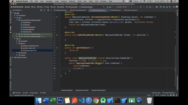Viewport: 188px width, 105px height.
Task: Collapse the layout folder in the tree
Action: pos(17,43)
